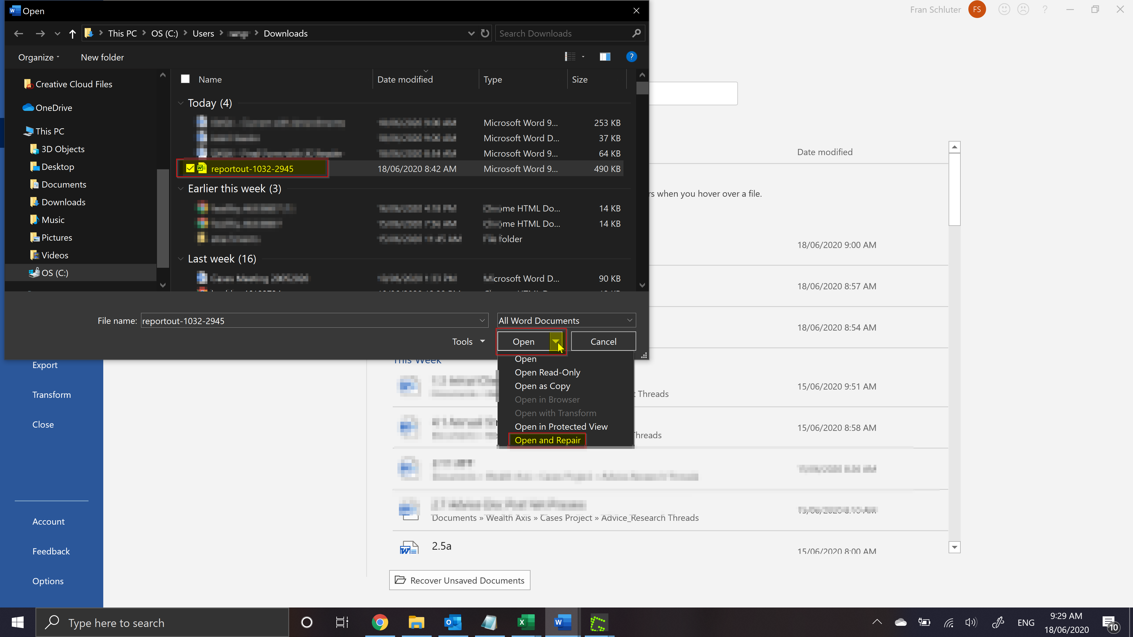Open the All Word Documents file type dropdown
This screenshot has height=637, width=1133.
[566, 321]
